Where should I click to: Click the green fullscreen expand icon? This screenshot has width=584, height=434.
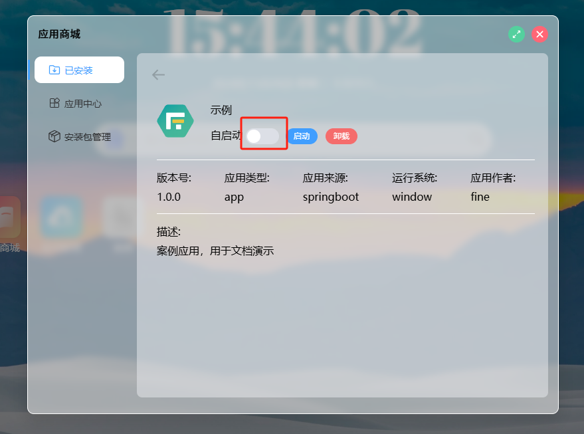click(516, 34)
